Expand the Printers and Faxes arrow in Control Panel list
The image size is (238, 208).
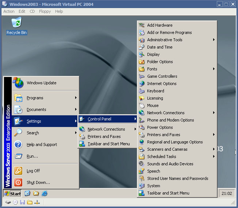[x=214, y=135]
